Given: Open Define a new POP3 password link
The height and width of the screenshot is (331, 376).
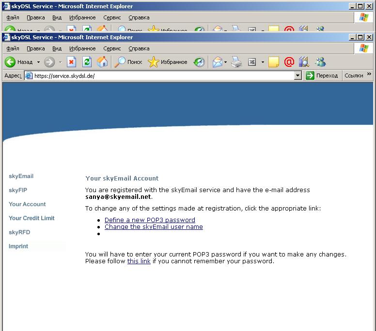Looking at the screenshot, I should click(x=150, y=220).
